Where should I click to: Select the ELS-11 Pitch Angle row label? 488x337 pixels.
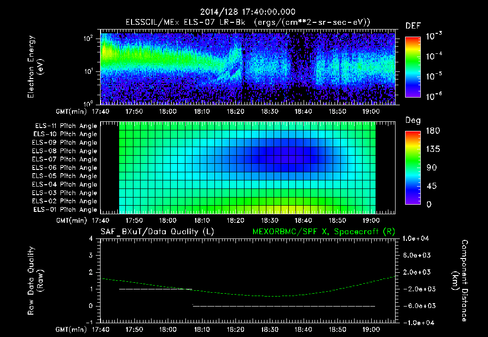(66, 126)
